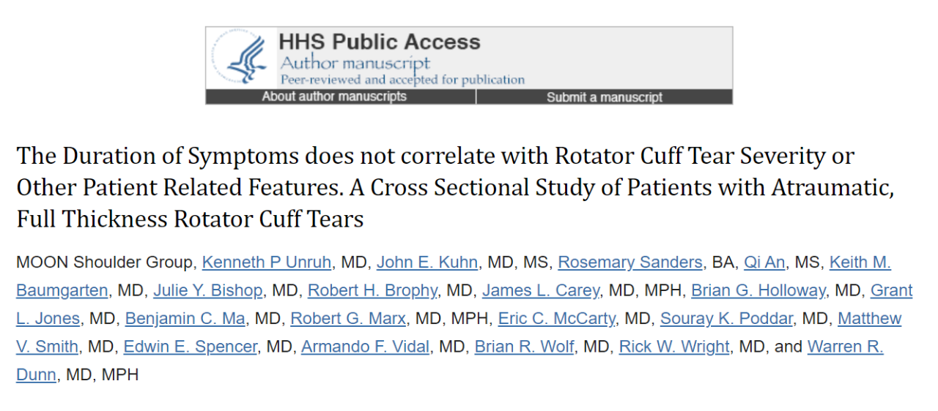
Task: Open Julie Y. Bishop author profile
Action: click(x=208, y=291)
